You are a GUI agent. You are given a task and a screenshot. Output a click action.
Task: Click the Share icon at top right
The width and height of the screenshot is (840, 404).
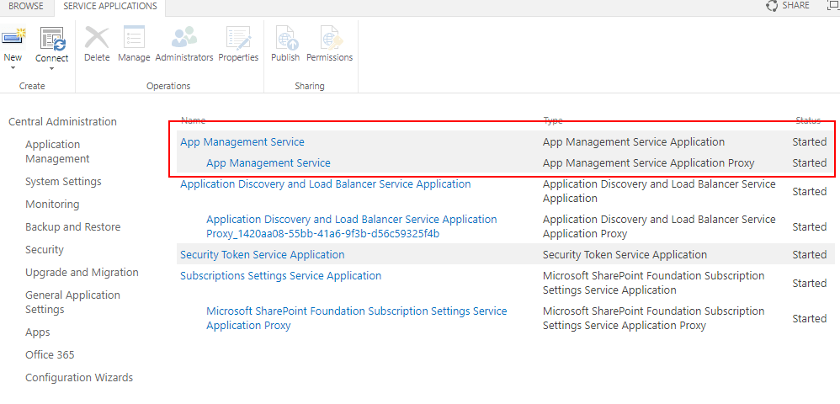click(x=773, y=6)
